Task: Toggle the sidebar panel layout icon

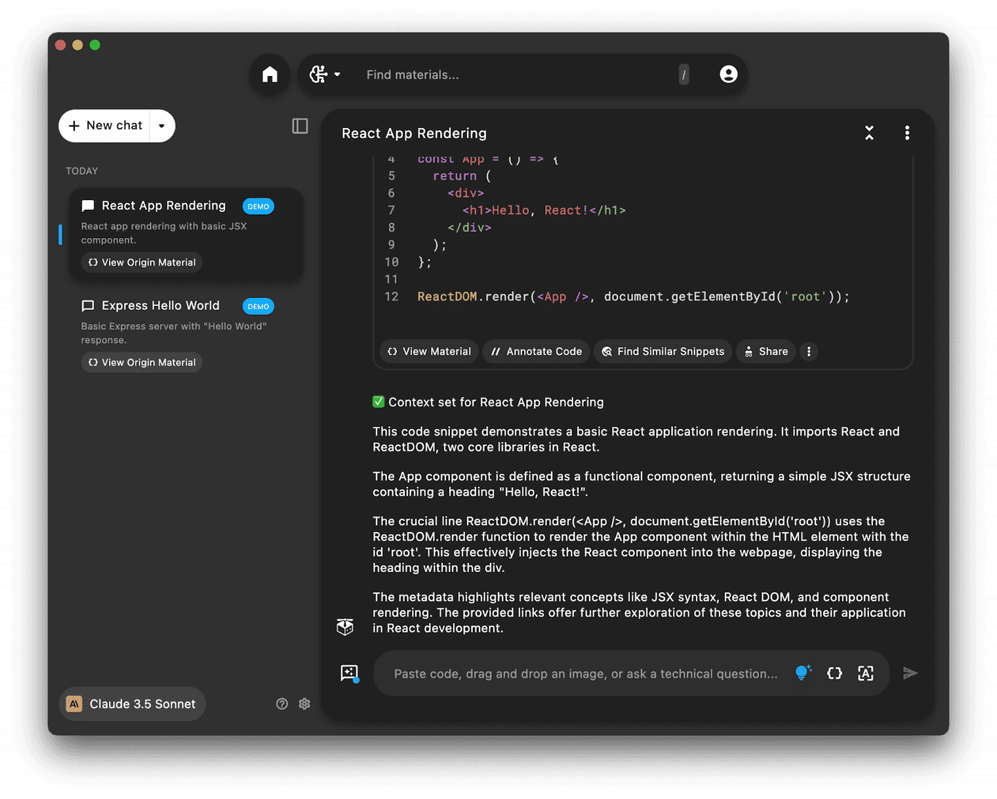Action: click(x=300, y=126)
